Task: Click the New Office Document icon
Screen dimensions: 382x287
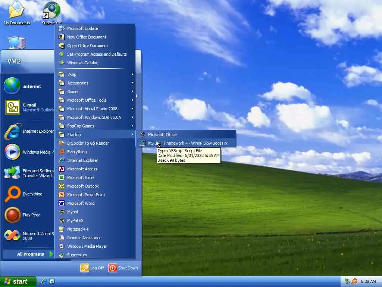Action: click(62, 37)
